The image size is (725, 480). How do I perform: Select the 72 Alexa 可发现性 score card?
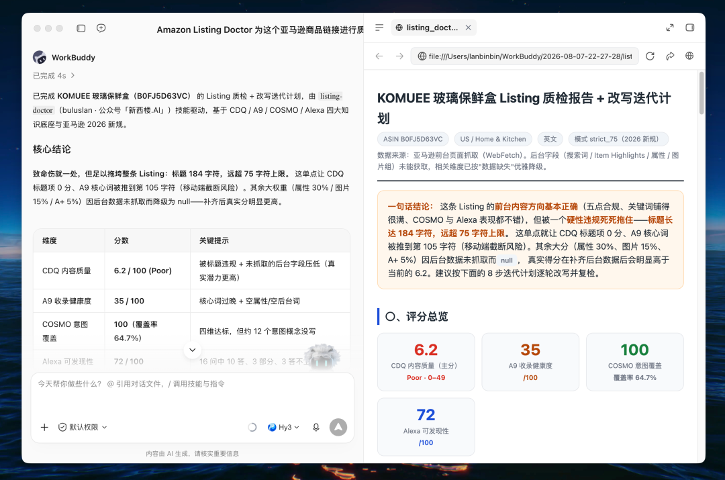426,427
